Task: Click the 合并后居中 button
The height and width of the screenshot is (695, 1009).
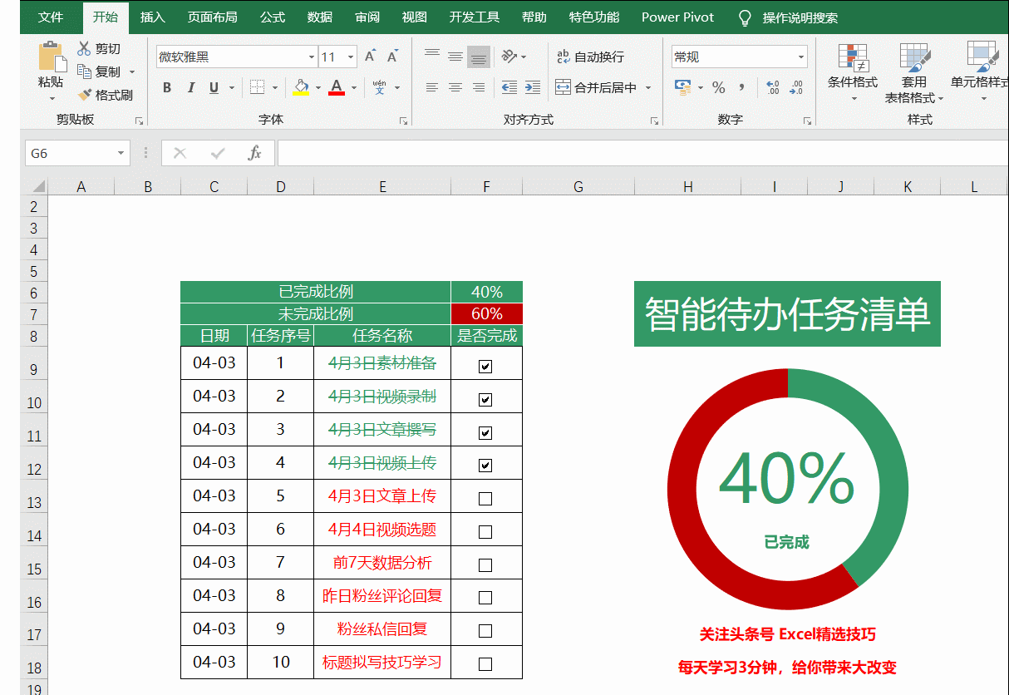Action: point(596,87)
